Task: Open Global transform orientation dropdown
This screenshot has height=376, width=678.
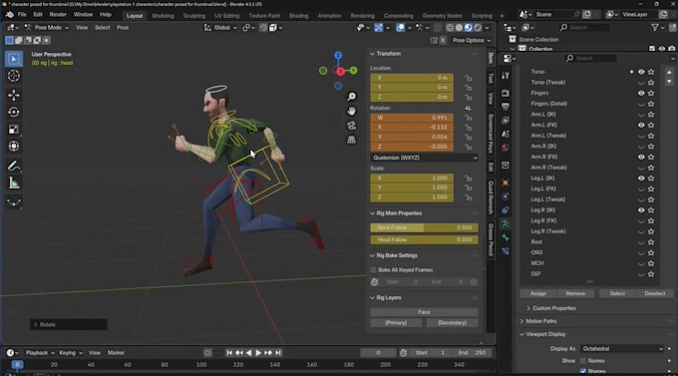Action: coord(220,28)
